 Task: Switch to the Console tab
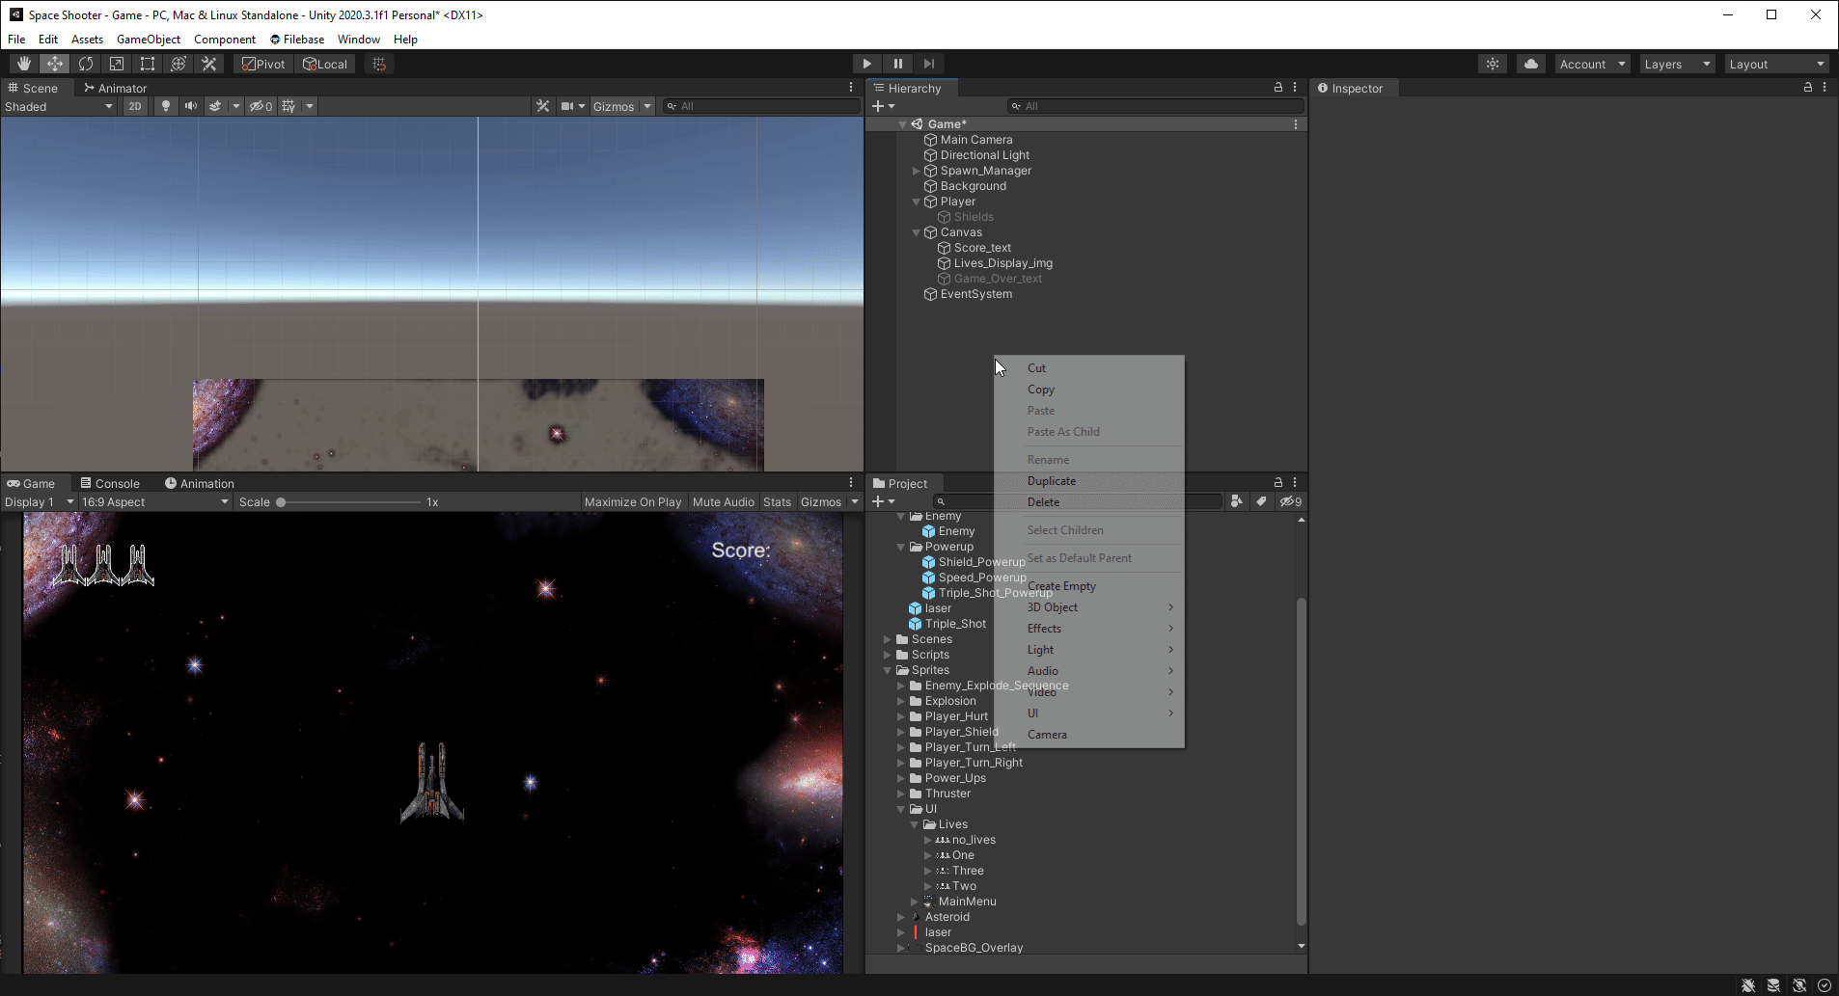tap(110, 483)
